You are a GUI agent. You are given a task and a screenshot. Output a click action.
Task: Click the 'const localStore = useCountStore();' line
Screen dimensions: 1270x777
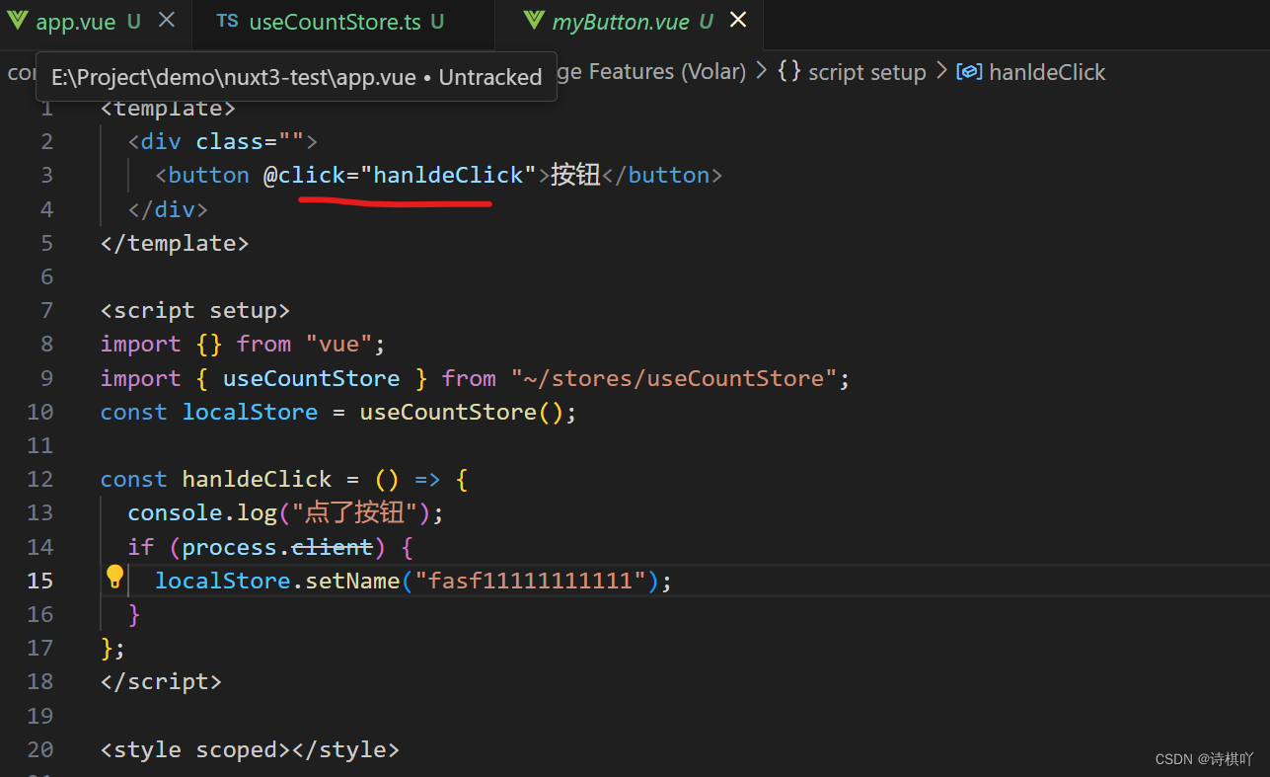[x=338, y=412]
